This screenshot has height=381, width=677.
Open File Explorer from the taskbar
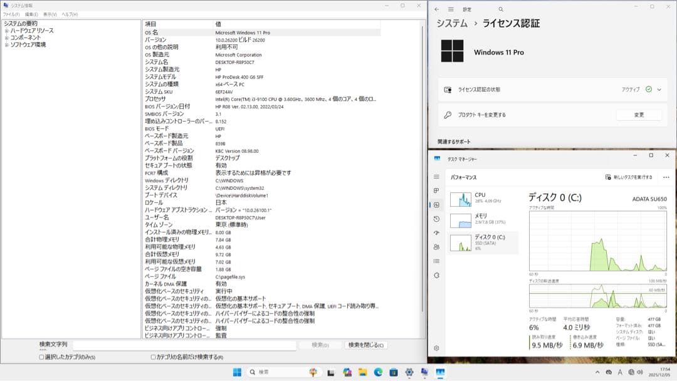[x=363, y=372]
